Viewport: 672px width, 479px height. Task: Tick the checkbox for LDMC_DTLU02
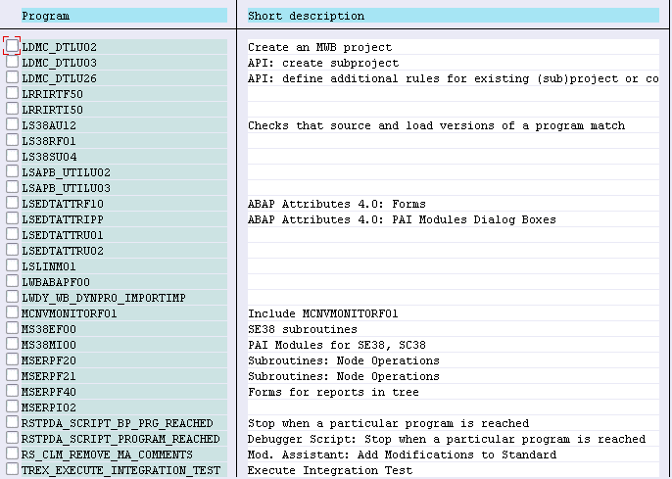point(12,45)
